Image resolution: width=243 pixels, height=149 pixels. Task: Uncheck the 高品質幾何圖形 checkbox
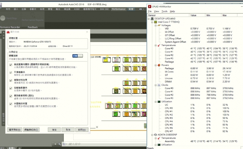point(11,65)
